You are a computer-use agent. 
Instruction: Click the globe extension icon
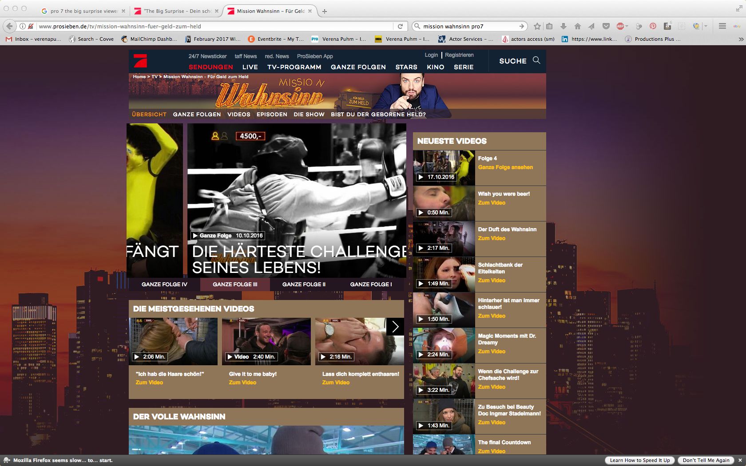696,26
